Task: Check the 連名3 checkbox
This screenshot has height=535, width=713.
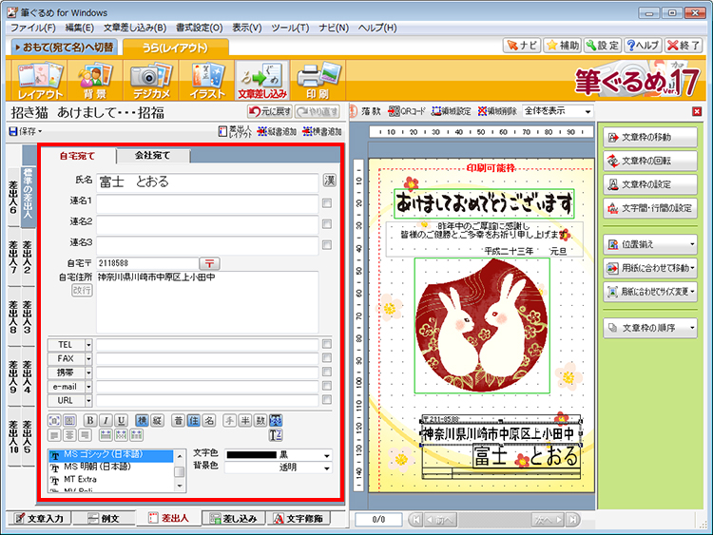Action: pos(327,245)
